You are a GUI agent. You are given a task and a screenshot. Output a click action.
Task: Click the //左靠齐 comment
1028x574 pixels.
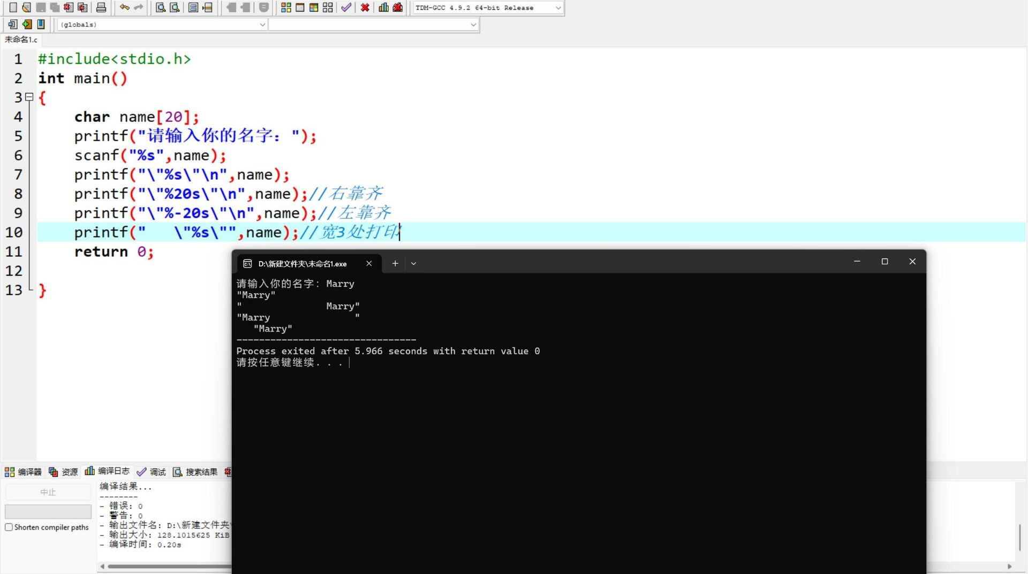pos(354,212)
